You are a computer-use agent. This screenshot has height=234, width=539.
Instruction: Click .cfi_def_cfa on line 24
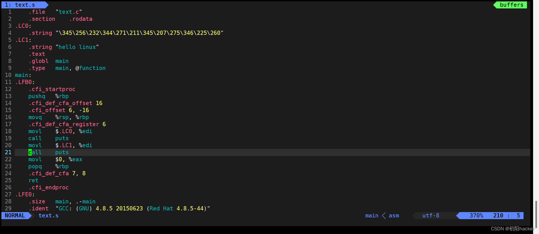(49, 173)
